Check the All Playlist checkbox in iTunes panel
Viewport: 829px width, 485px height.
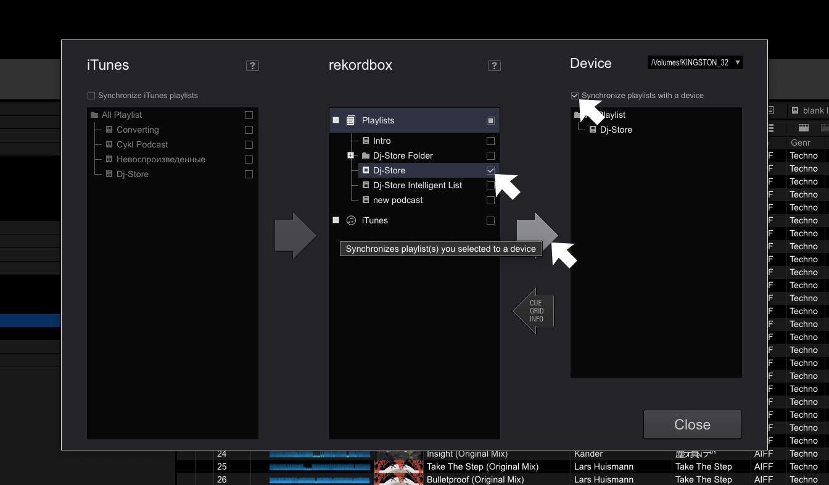coord(249,115)
